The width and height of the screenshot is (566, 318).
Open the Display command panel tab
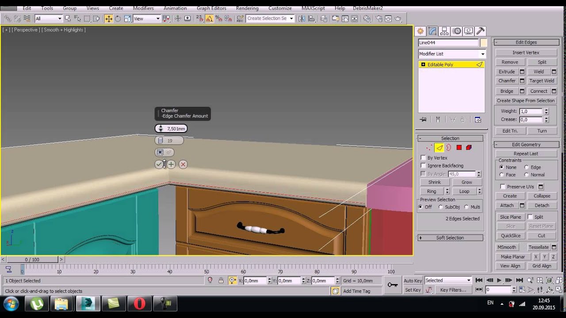pos(469,31)
